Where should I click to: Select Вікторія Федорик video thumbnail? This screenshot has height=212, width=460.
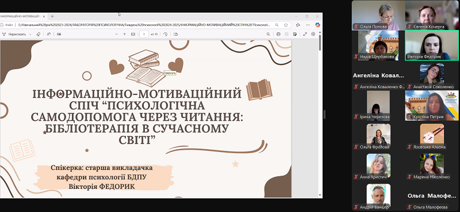(432, 46)
